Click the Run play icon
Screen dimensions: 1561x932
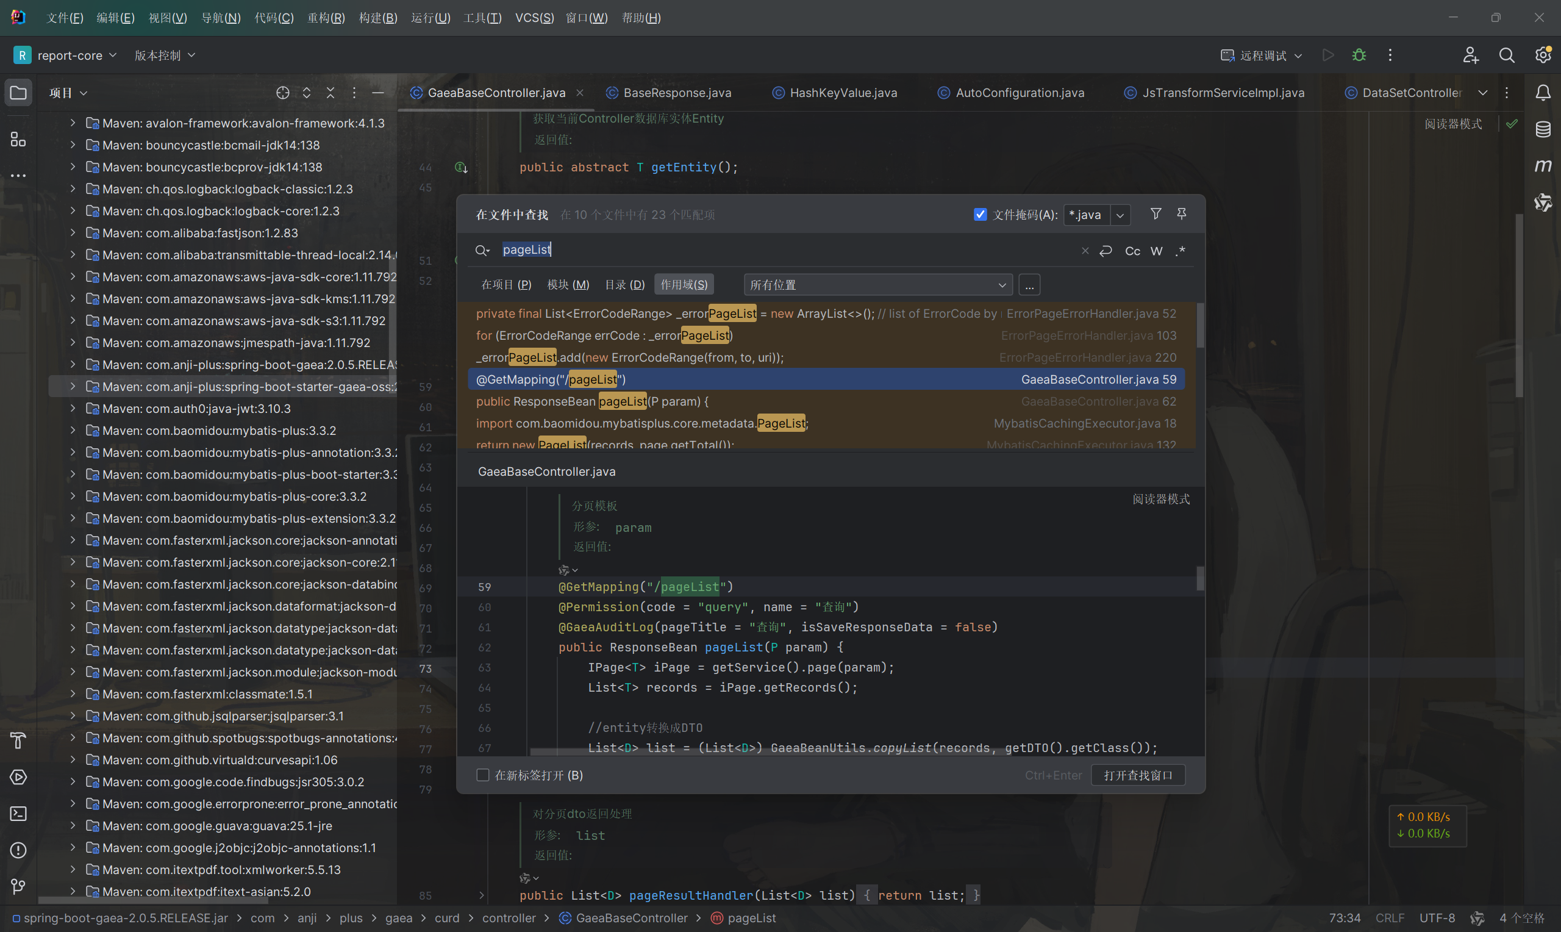(1328, 56)
